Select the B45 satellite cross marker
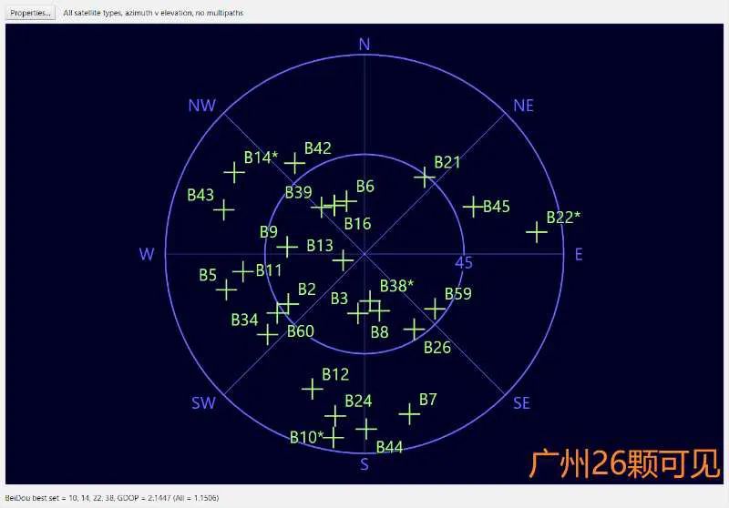This screenshot has width=729, height=508. [x=472, y=207]
